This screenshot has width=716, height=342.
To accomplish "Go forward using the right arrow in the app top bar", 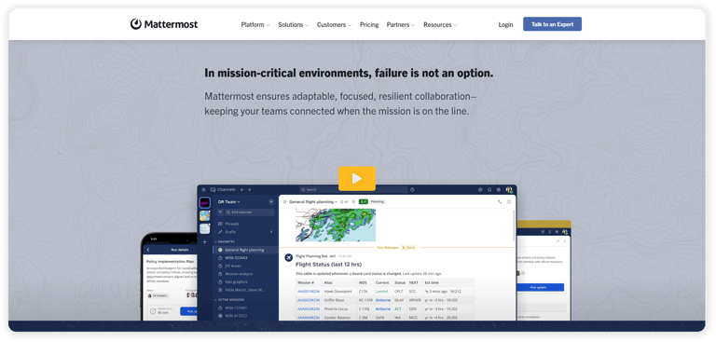I will (249, 189).
